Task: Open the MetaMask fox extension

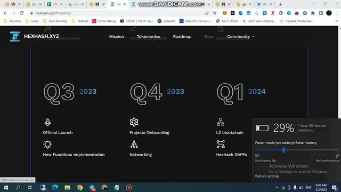Action: [x=224, y=13]
